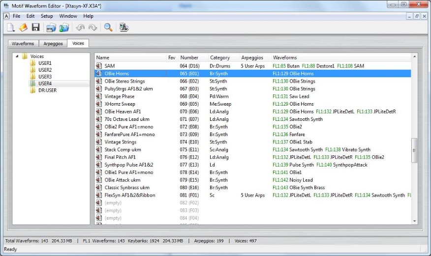This screenshot has height=256, width=431.
Task: Click the voice icon beside XHornz Sweep
Action: click(99, 104)
